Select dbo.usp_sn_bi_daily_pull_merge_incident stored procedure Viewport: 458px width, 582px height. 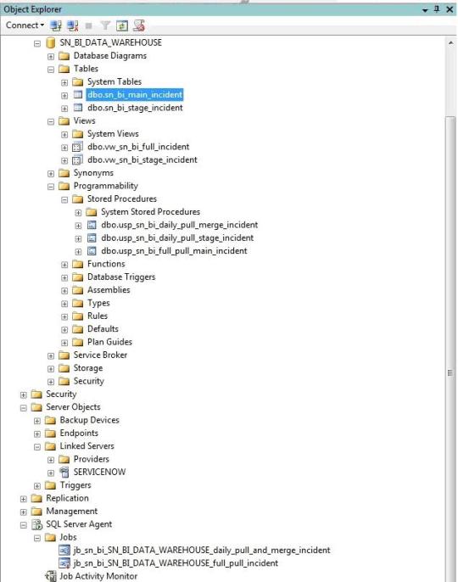coord(179,225)
